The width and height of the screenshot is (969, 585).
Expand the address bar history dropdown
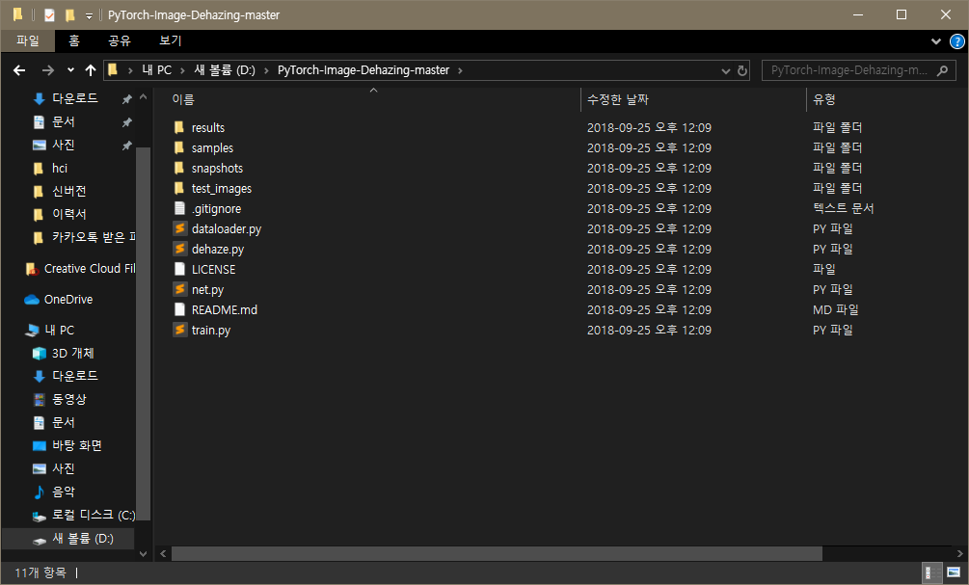pyautogui.click(x=725, y=71)
